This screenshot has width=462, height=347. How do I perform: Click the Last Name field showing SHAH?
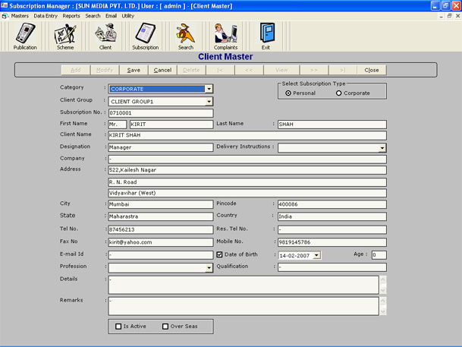pyautogui.click(x=332, y=125)
